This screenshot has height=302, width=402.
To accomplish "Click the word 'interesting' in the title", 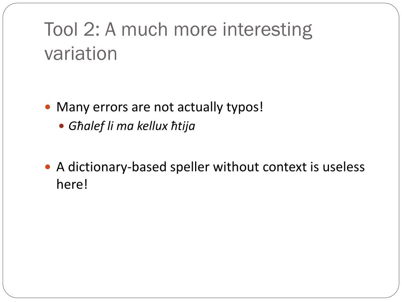I will tap(267, 30).
